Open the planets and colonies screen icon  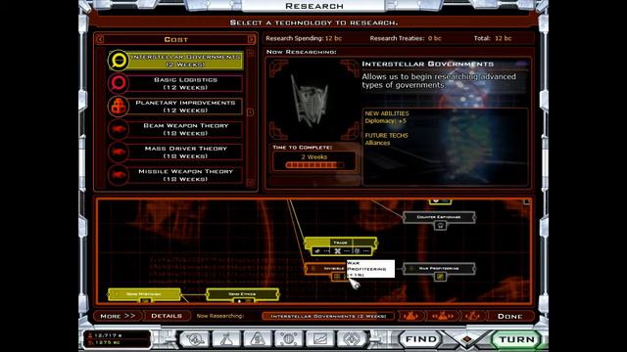[x=195, y=339]
